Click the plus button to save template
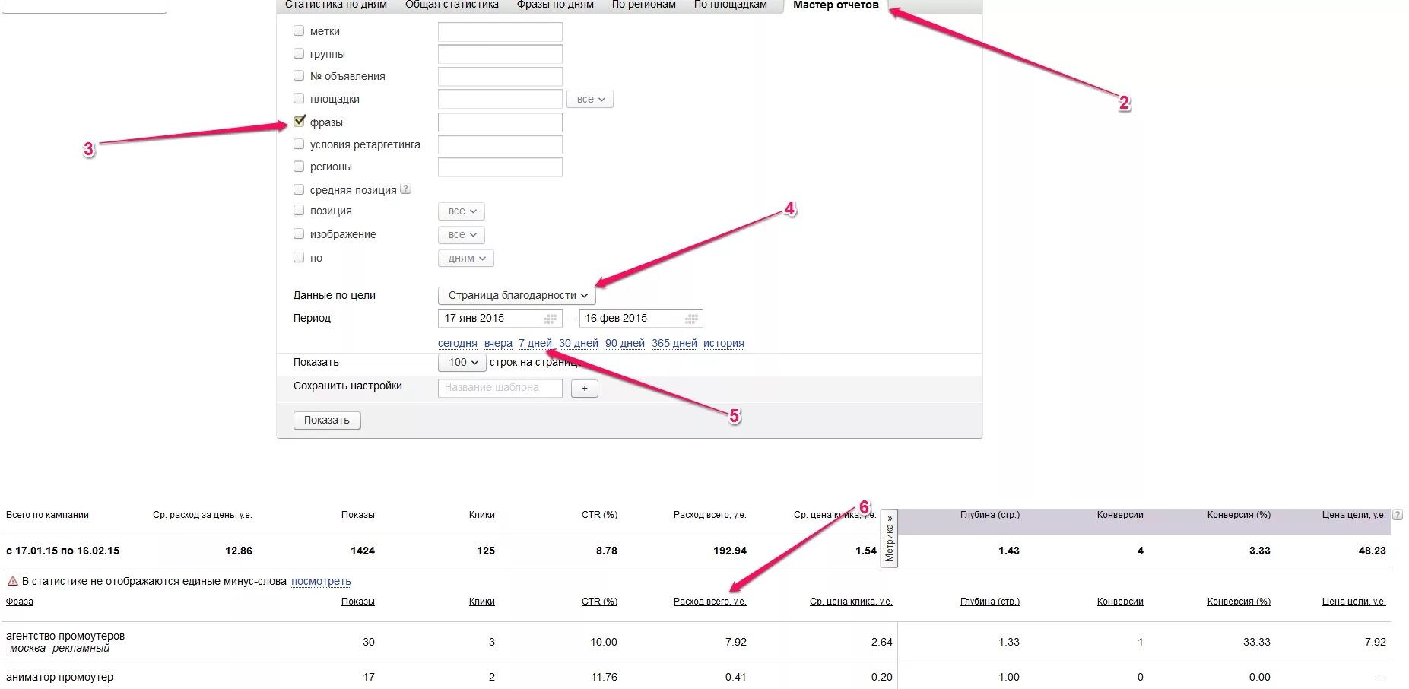 pyautogui.click(x=585, y=388)
